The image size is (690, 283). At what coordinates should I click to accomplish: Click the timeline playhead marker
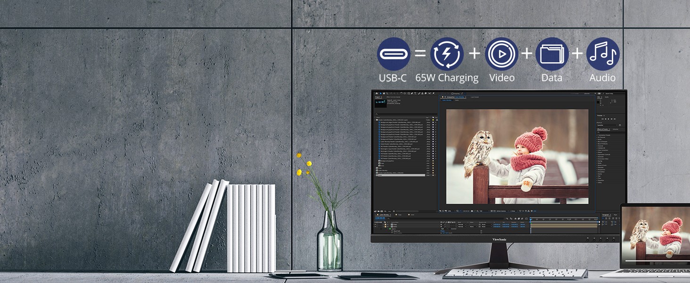click(530, 219)
